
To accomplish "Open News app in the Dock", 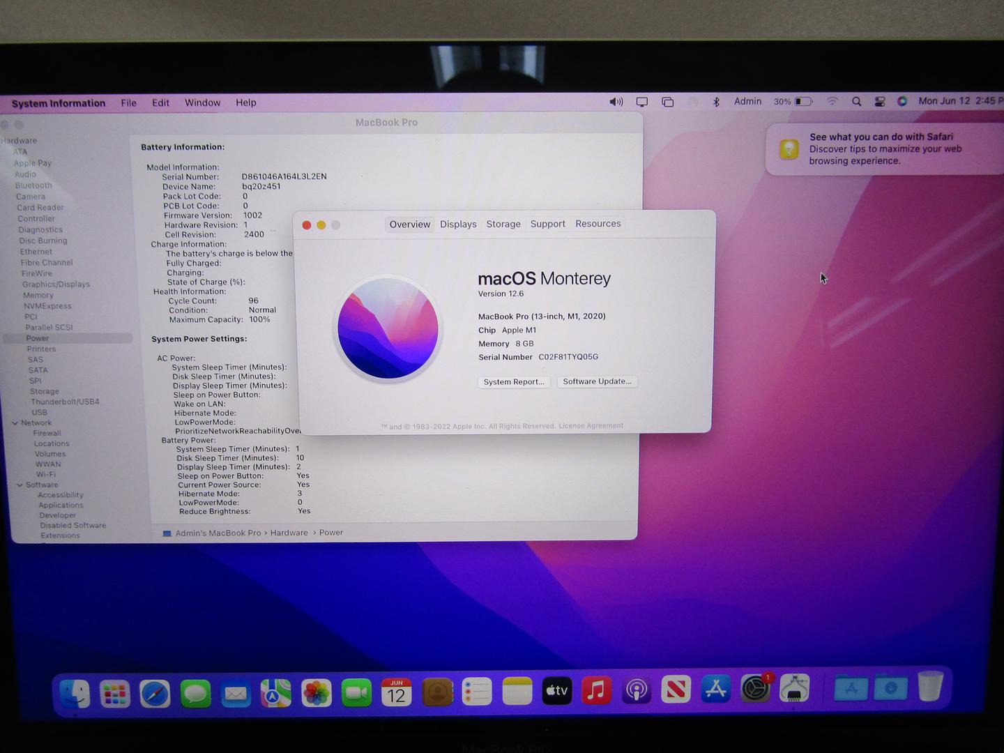I will pos(676,690).
